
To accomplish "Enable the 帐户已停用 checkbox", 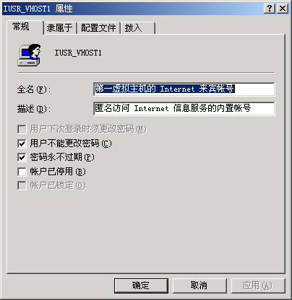I will click(x=22, y=172).
